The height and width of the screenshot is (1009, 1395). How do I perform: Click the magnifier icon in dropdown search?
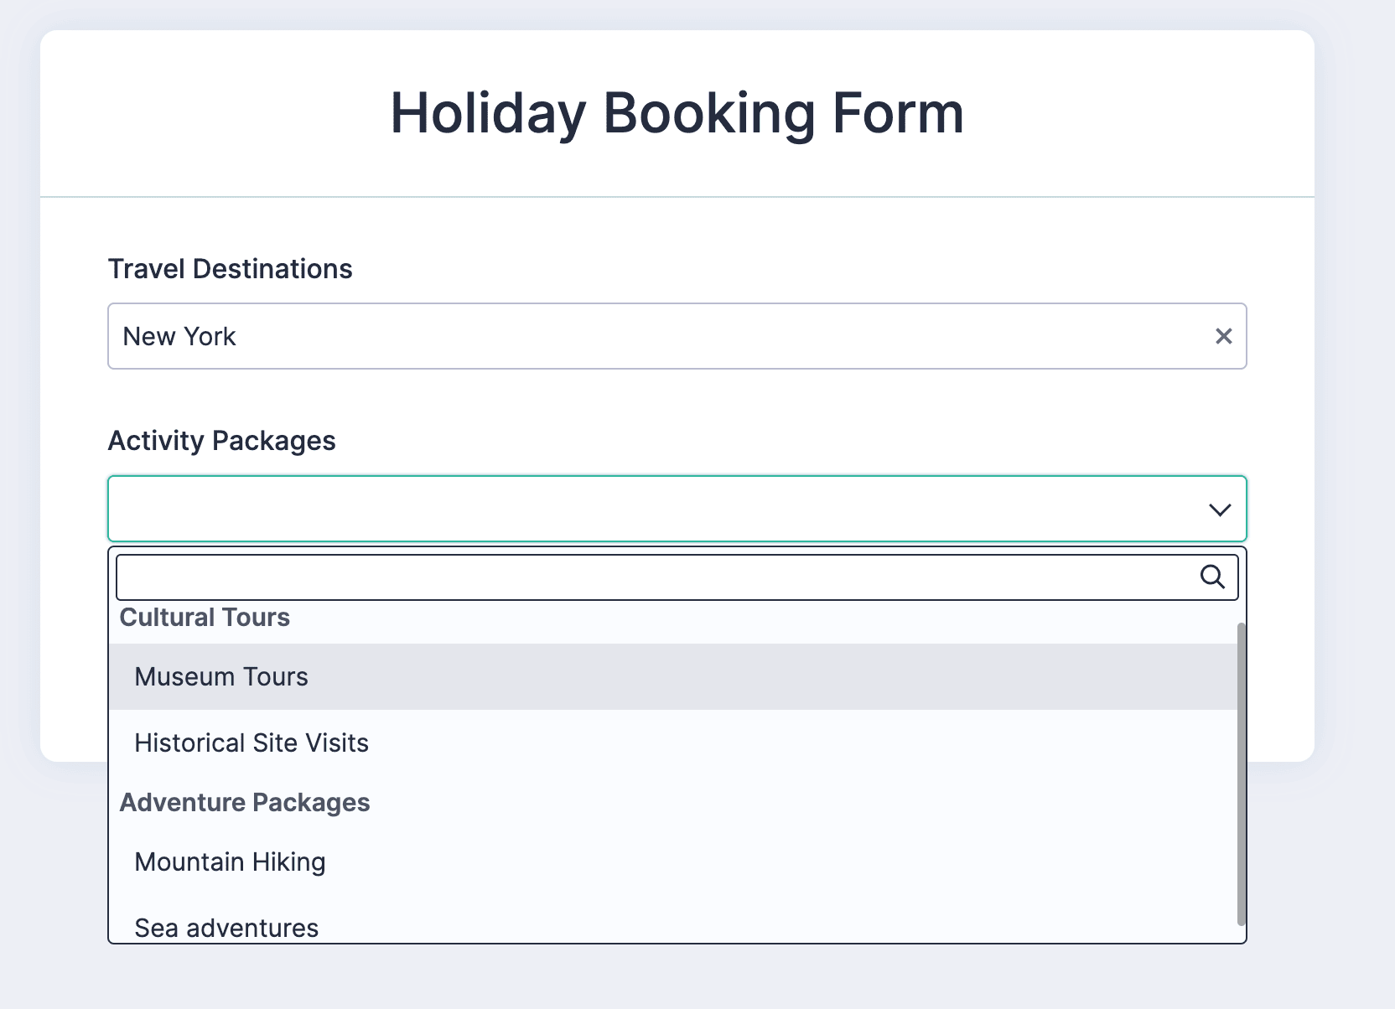[x=1212, y=577]
